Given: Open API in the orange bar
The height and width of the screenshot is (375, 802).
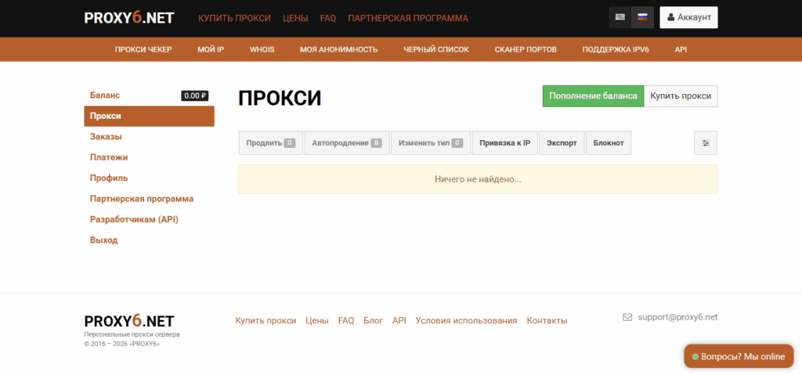Looking at the screenshot, I should pyautogui.click(x=681, y=49).
